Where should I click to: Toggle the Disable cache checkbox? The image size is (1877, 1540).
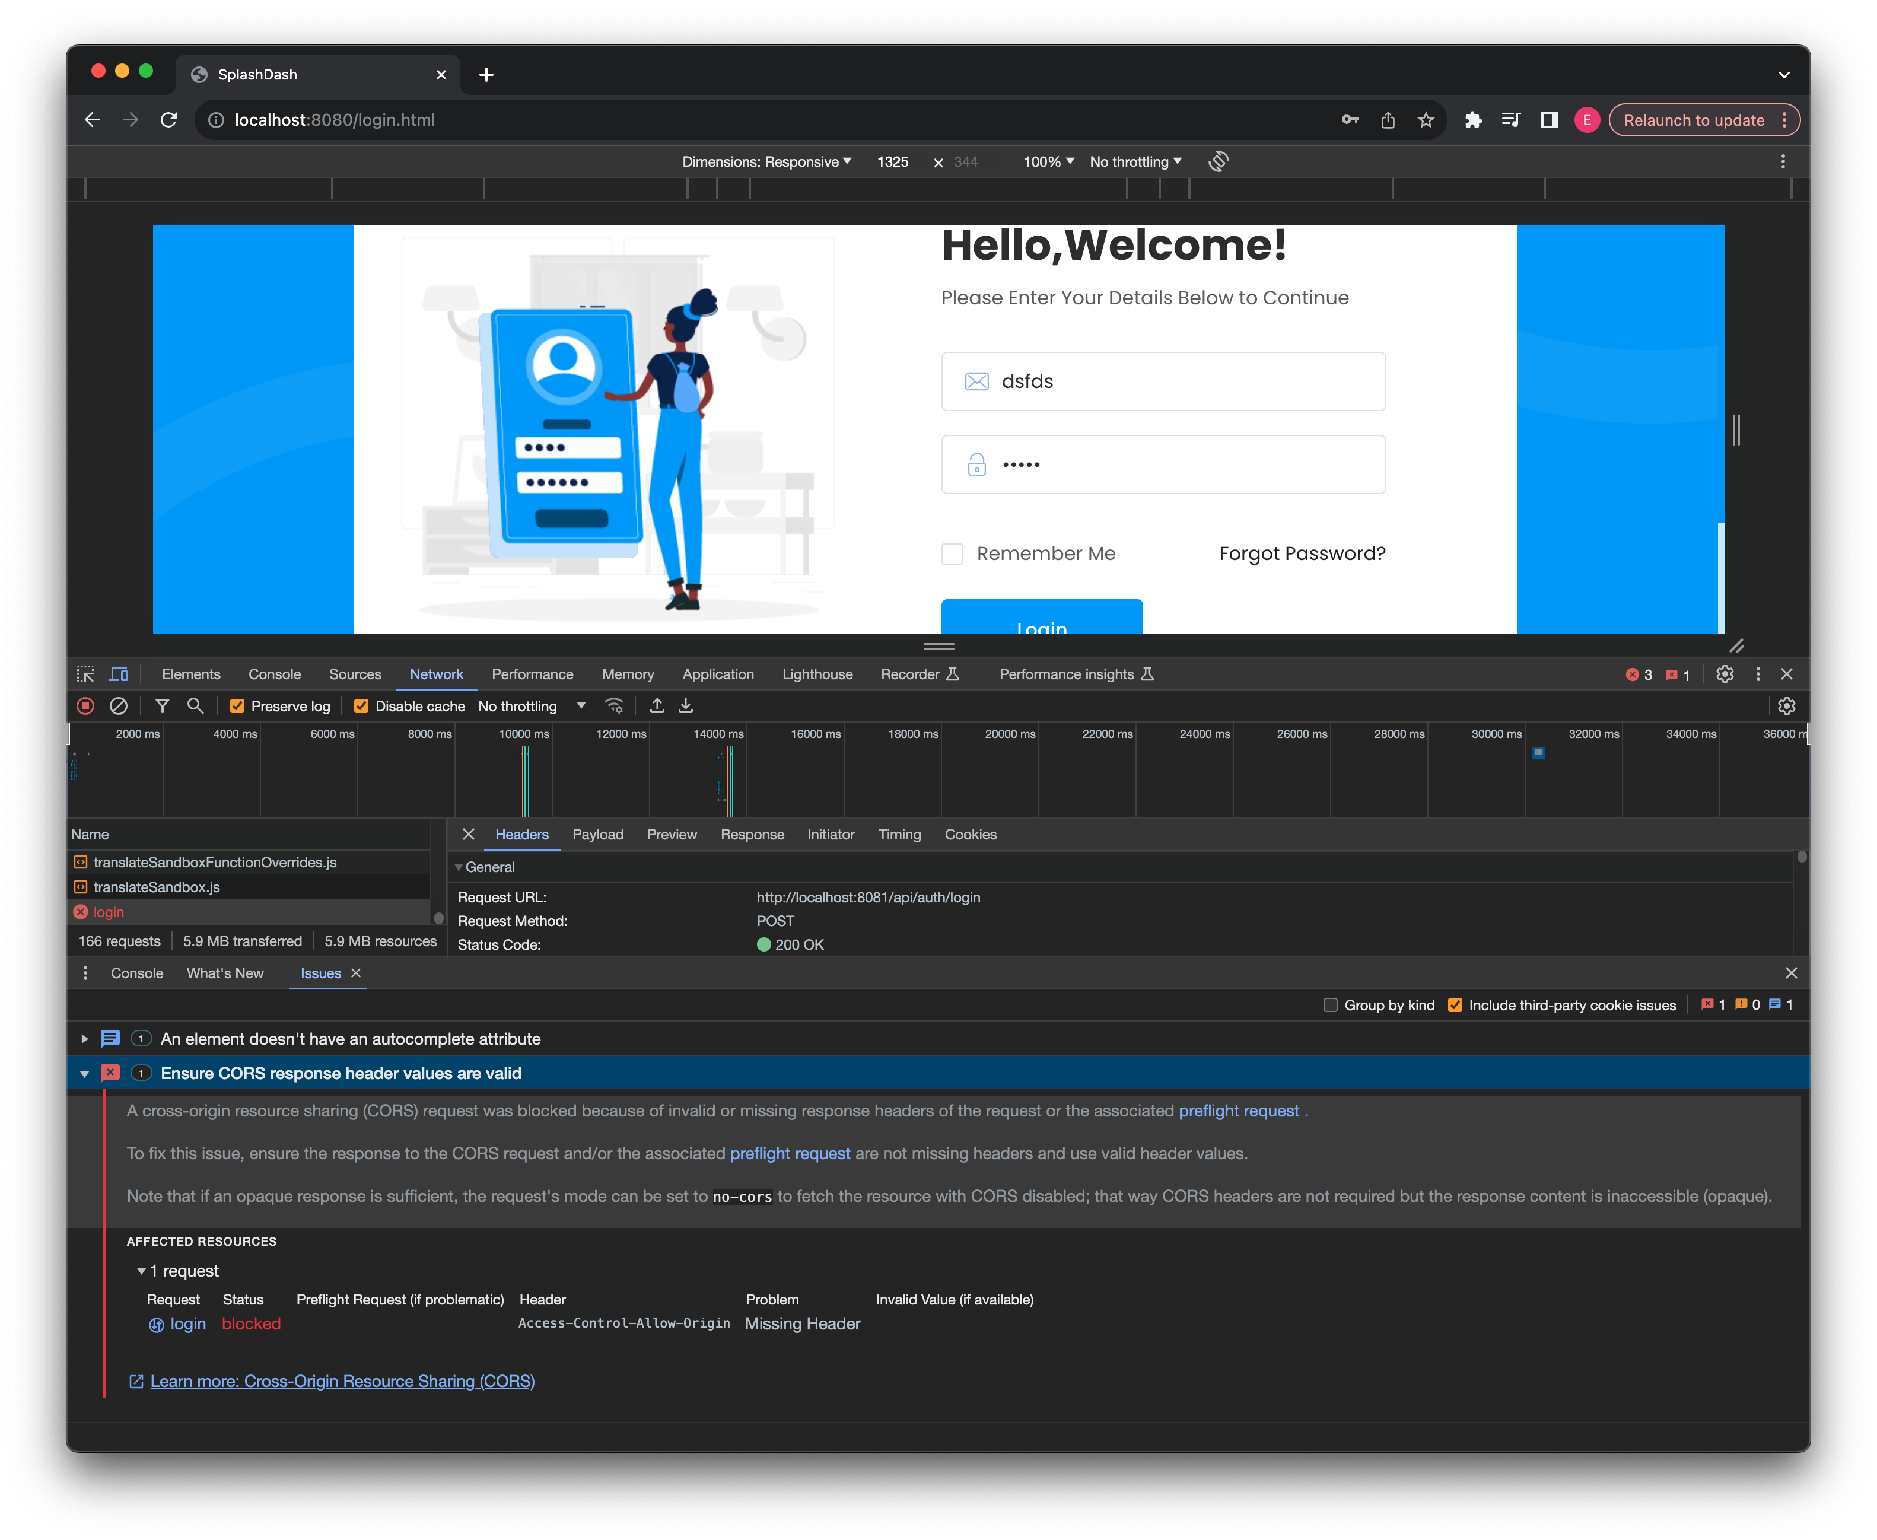coord(361,706)
